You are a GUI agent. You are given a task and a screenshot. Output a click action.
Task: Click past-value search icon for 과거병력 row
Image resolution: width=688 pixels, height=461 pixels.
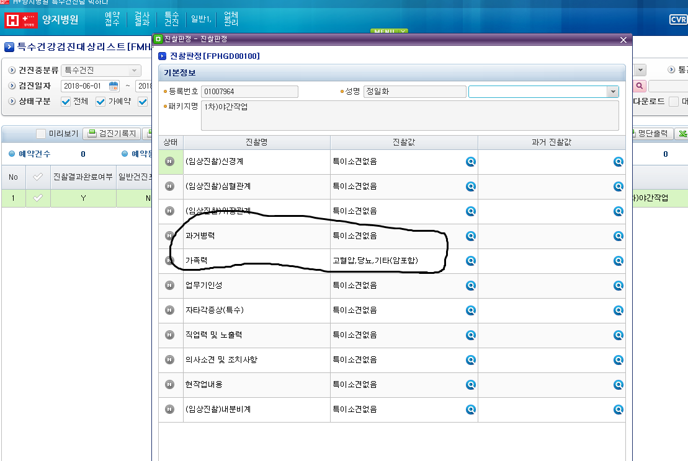pos(619,236)
